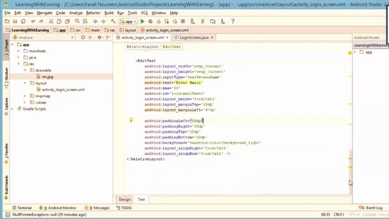
Task: Open the TODO tool window
Action: [124, 208]
